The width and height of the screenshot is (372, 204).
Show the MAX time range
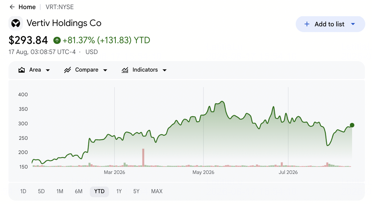(157, 192)
